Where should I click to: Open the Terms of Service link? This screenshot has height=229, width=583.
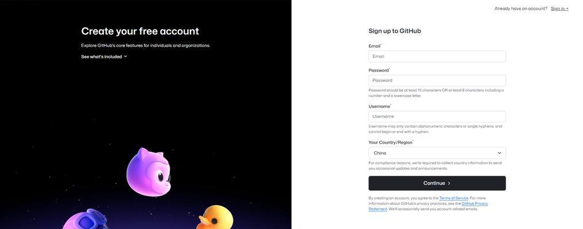[x=454, y=198]
